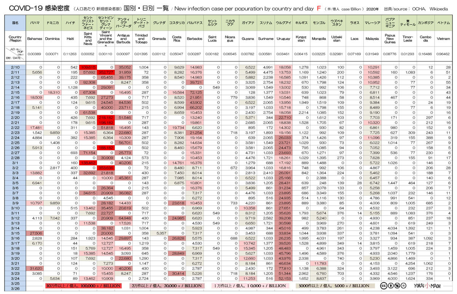Screen dimensions: 457x294
Task: Select the Mongolia column header
Action: coord(318,39)
